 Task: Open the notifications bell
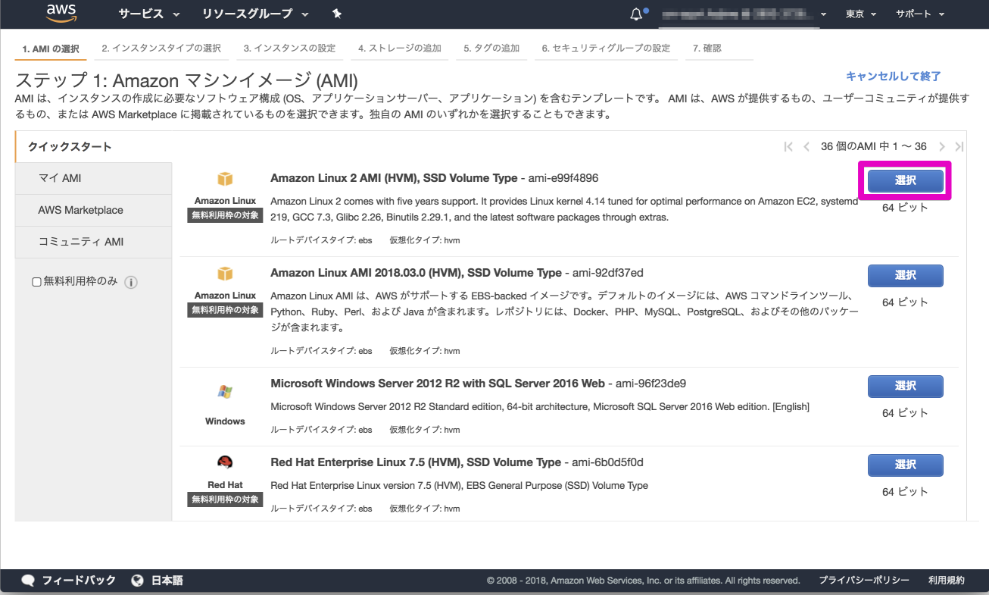[x=637, y=14]
